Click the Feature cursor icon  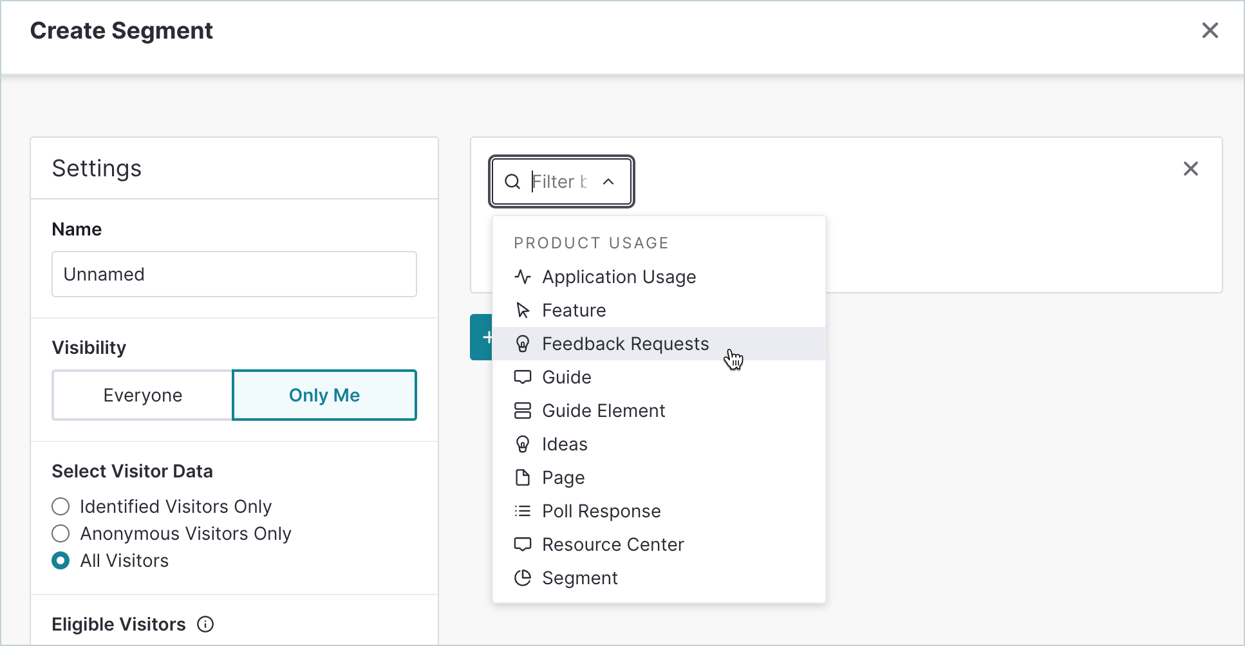[523, 310]
